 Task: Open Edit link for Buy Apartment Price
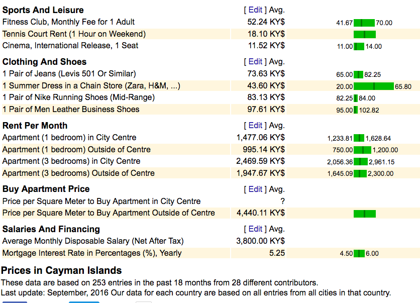255,189
